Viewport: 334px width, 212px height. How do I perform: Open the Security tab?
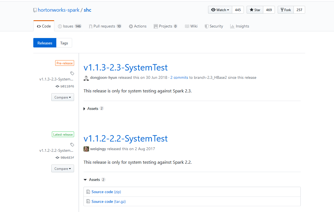point(214,26)
